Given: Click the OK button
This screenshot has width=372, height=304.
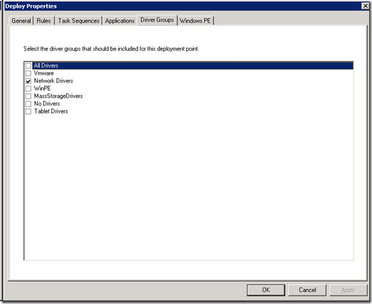Looking at the screenshot, I should tap(266, 290).
